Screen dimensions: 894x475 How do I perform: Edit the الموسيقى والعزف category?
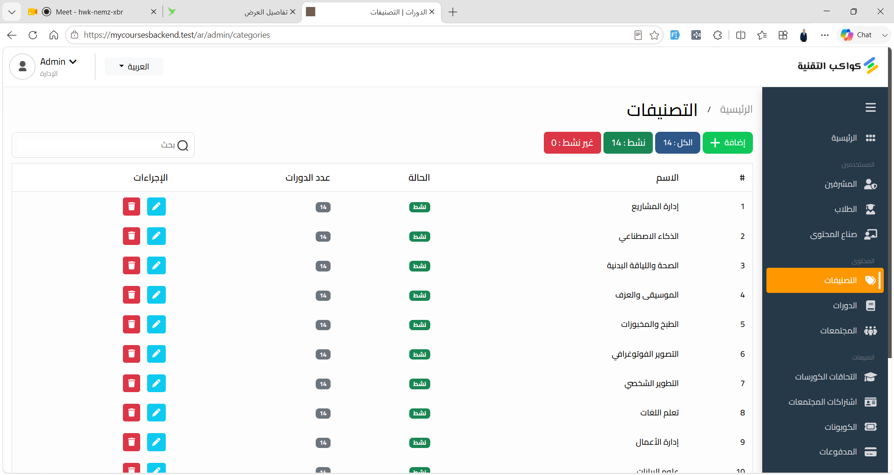click(x=156, y=295)
